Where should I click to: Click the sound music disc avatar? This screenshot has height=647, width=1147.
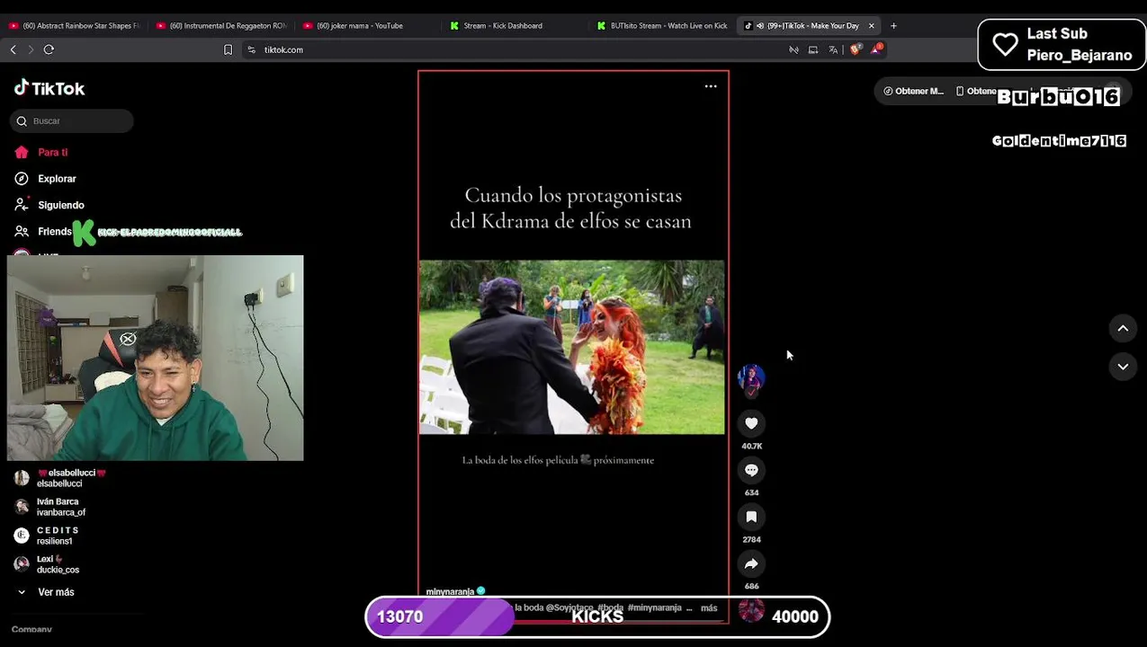(x=751, y=611)
